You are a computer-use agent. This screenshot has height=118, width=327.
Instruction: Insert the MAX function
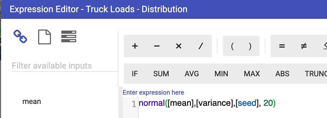pyautogui.click(x=252, y=74)
